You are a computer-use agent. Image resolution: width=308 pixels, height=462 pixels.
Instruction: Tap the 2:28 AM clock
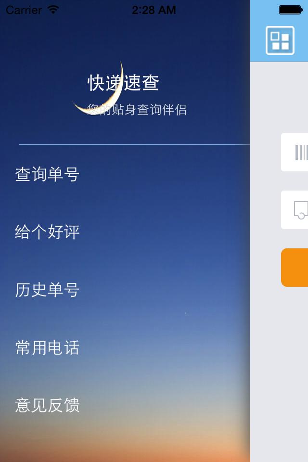[x=154, y=10]
